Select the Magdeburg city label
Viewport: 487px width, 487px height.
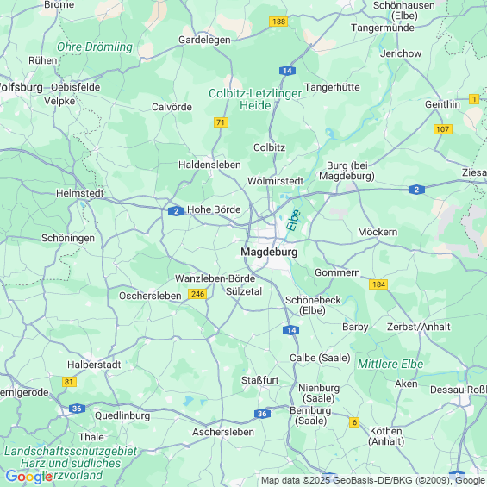tap(269, 252)
